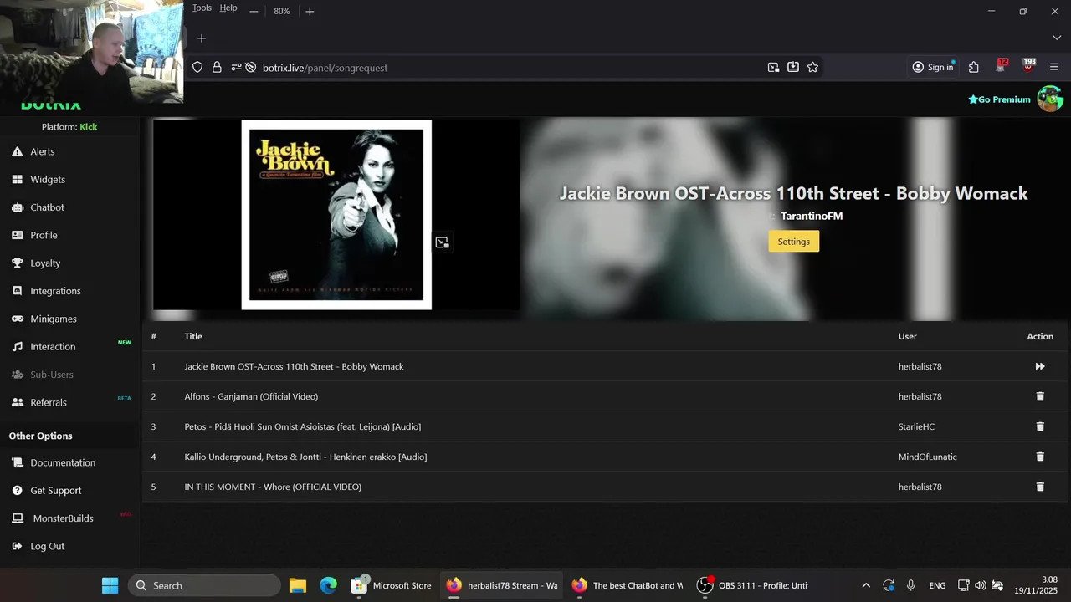Expand the list-all-tabs dropdown arrow
The height and width of the screenshot is (602, 1071).
(x=1056, y=38)
